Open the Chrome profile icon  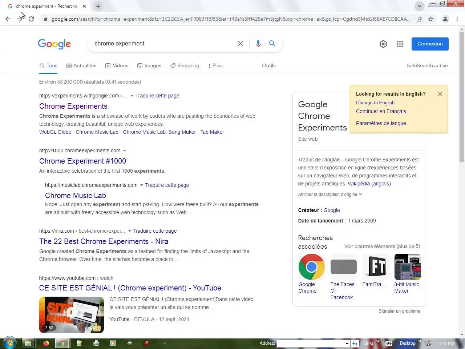pyautogui.click(x=445, y=19)
